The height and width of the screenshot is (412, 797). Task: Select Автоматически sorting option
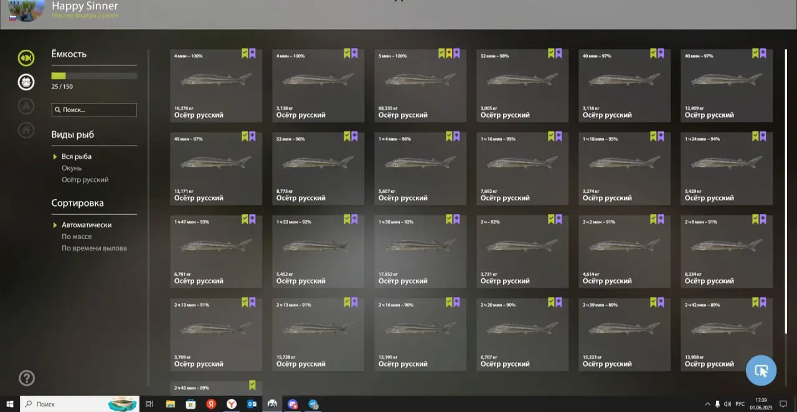point(87,225)
